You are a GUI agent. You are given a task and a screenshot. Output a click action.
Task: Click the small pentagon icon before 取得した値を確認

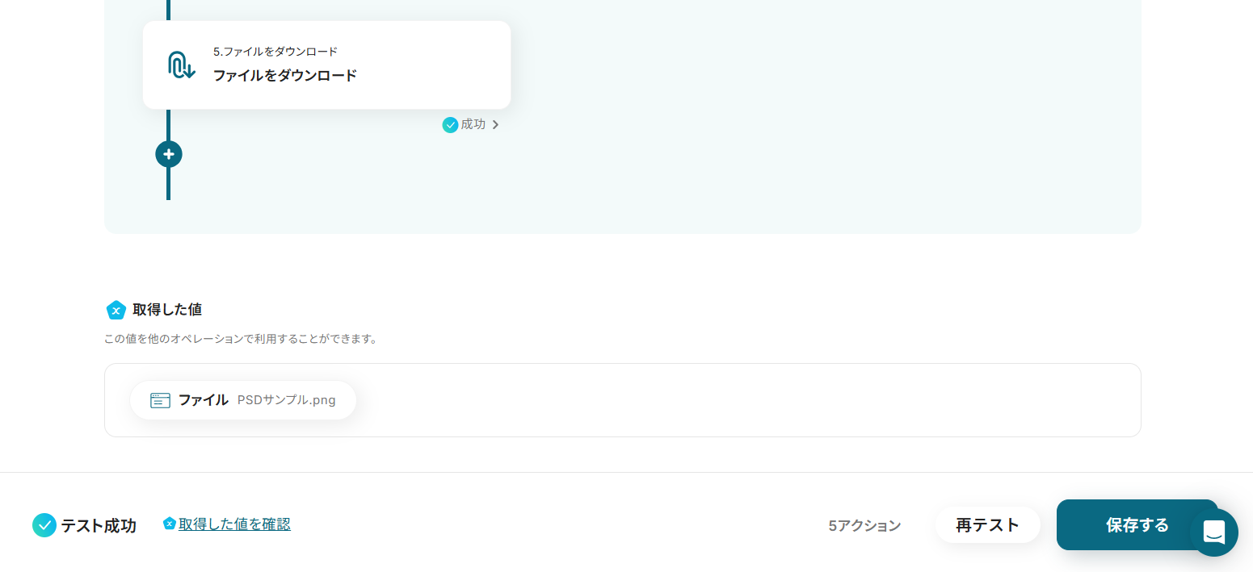point(169,524)
